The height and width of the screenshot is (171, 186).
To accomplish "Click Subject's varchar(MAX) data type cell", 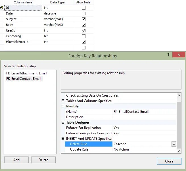I will (x=58, y=19).
